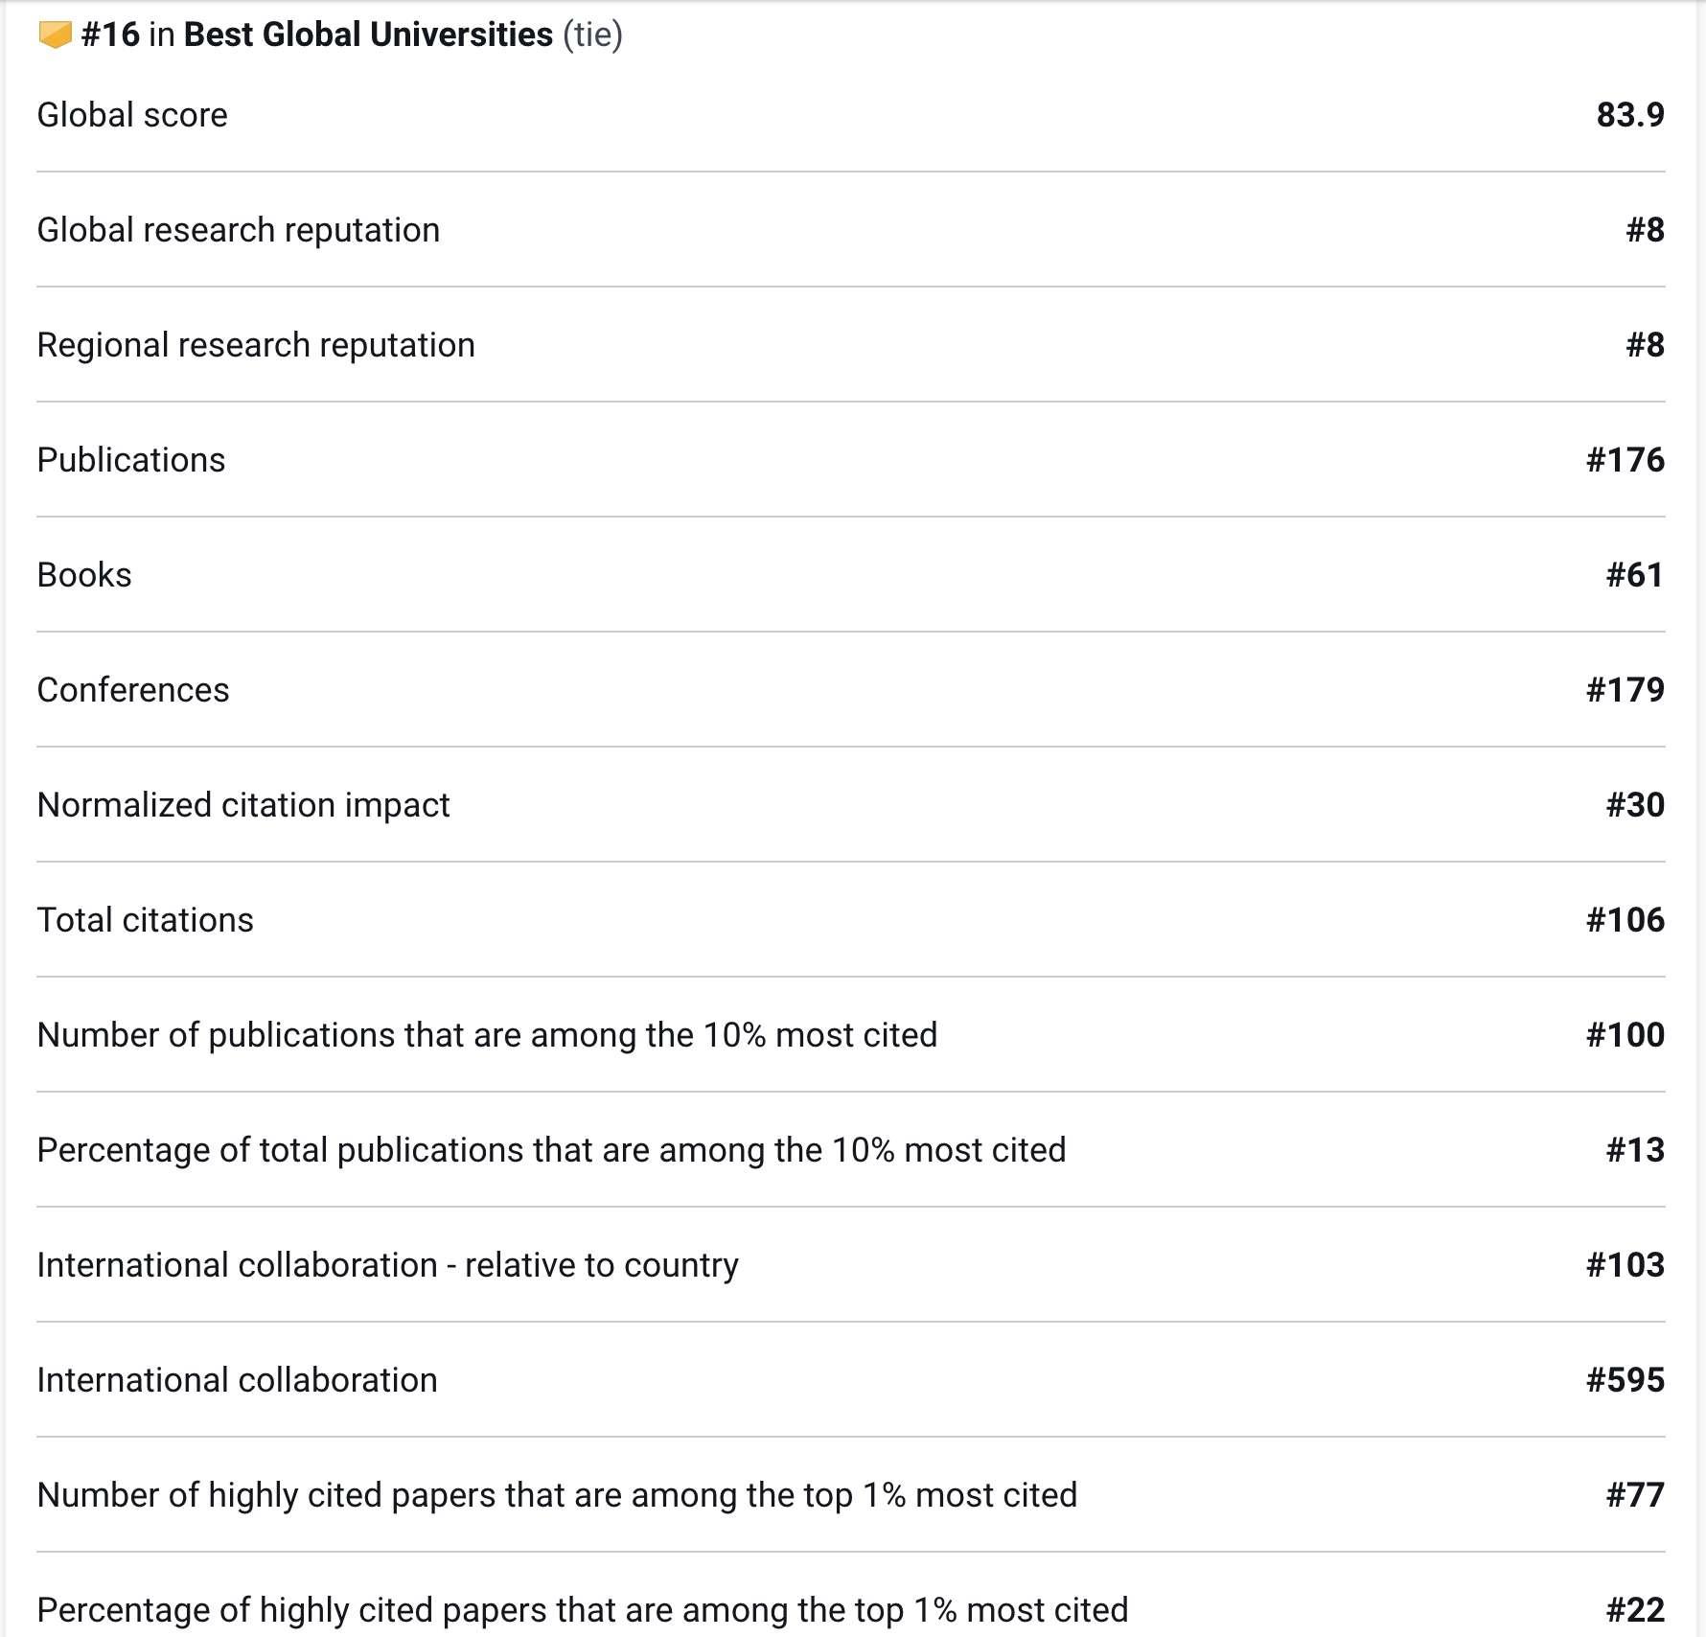Select the Global score label

132,115
